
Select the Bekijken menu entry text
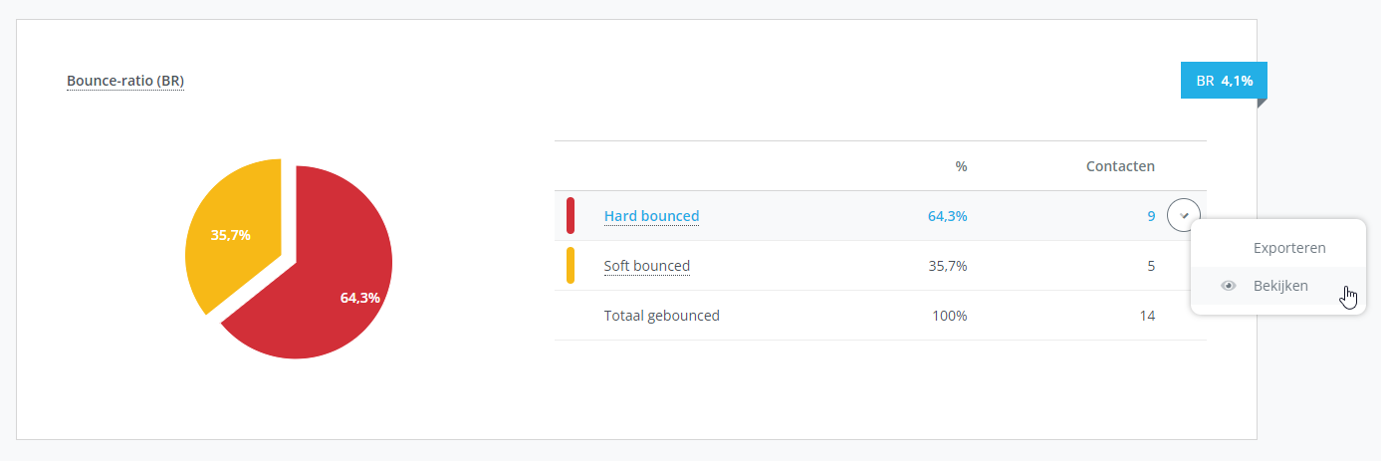(x=1280, y=287)
